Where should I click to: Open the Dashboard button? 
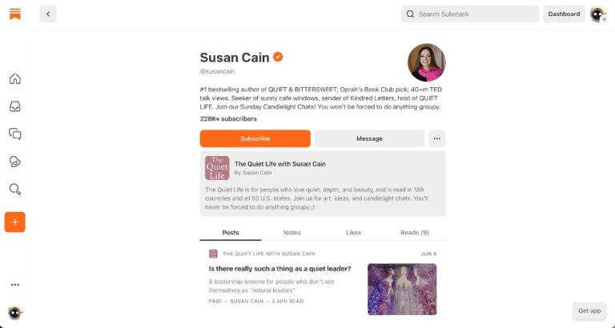[x=564, y=14]
